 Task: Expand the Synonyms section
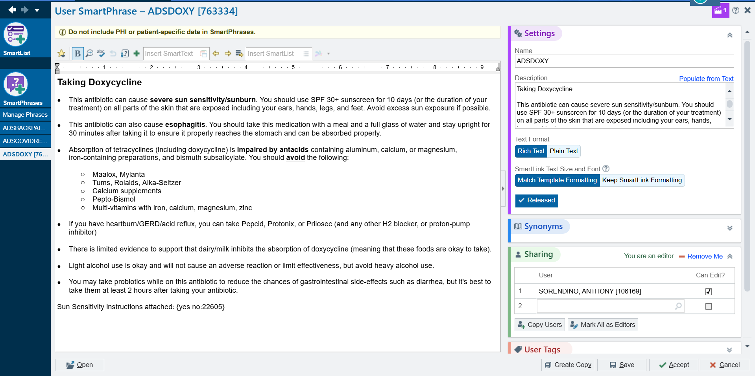pos(730,228)
